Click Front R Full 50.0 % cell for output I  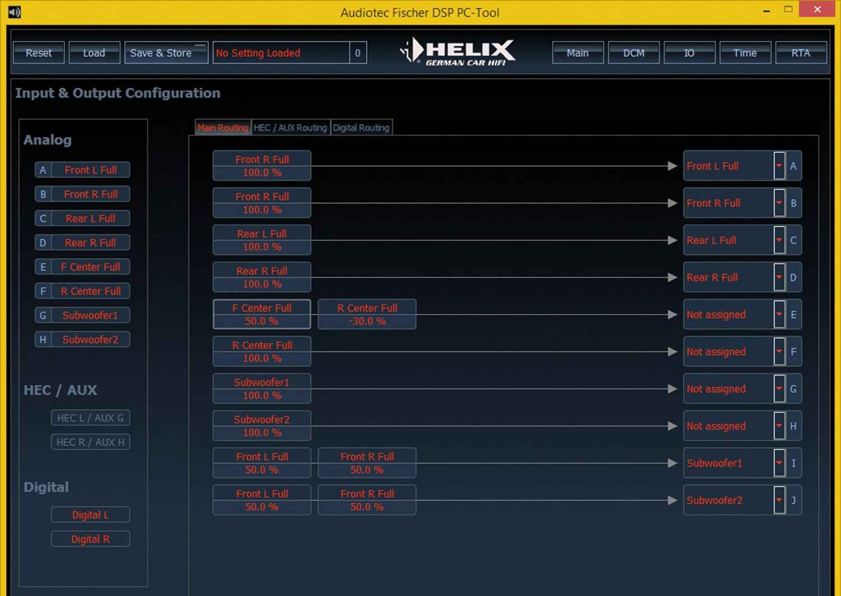(367, 463)
